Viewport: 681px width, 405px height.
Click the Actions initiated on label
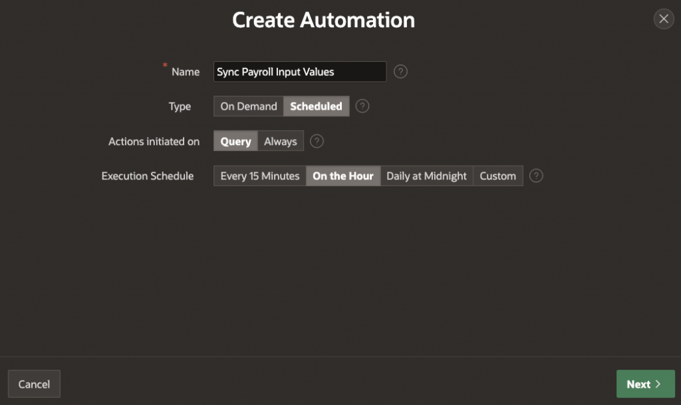click(x=154, y=141)
